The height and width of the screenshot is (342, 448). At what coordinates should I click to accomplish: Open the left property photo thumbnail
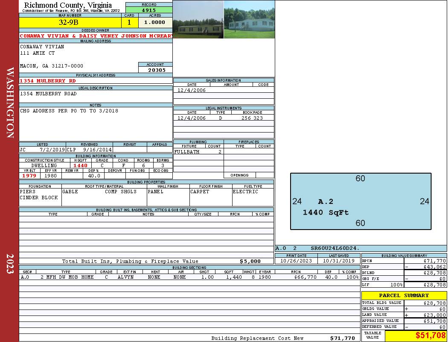pos(198,19)
